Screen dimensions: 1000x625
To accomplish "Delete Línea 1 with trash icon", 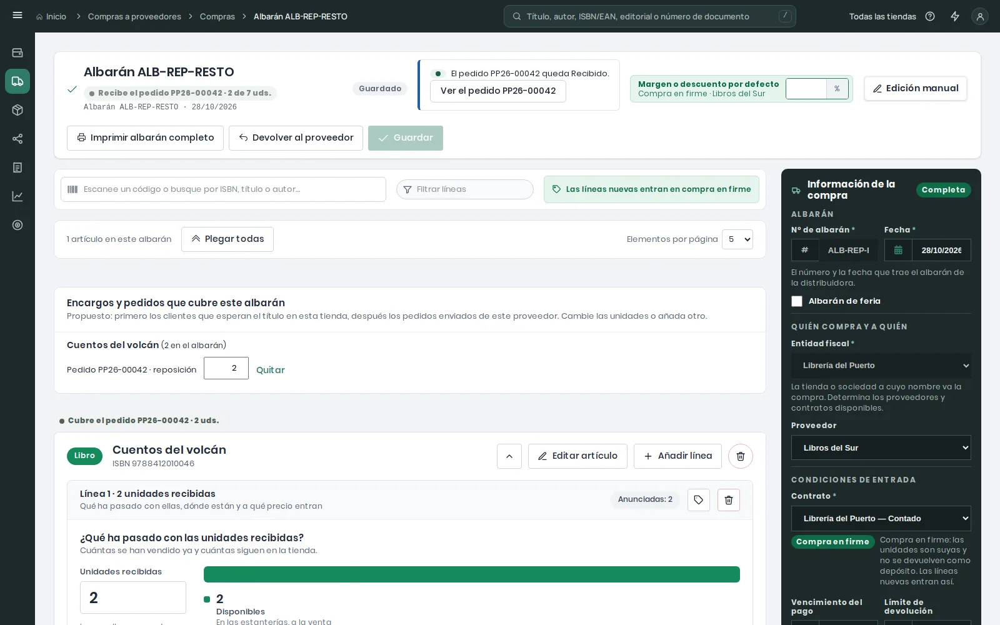I will coord(729,500).
